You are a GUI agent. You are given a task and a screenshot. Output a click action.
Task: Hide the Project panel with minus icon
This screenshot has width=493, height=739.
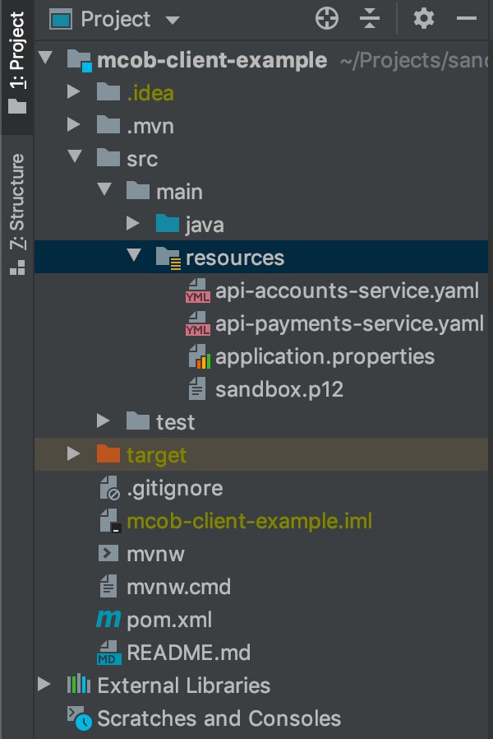pyautogui.click(x=466, y=19)
